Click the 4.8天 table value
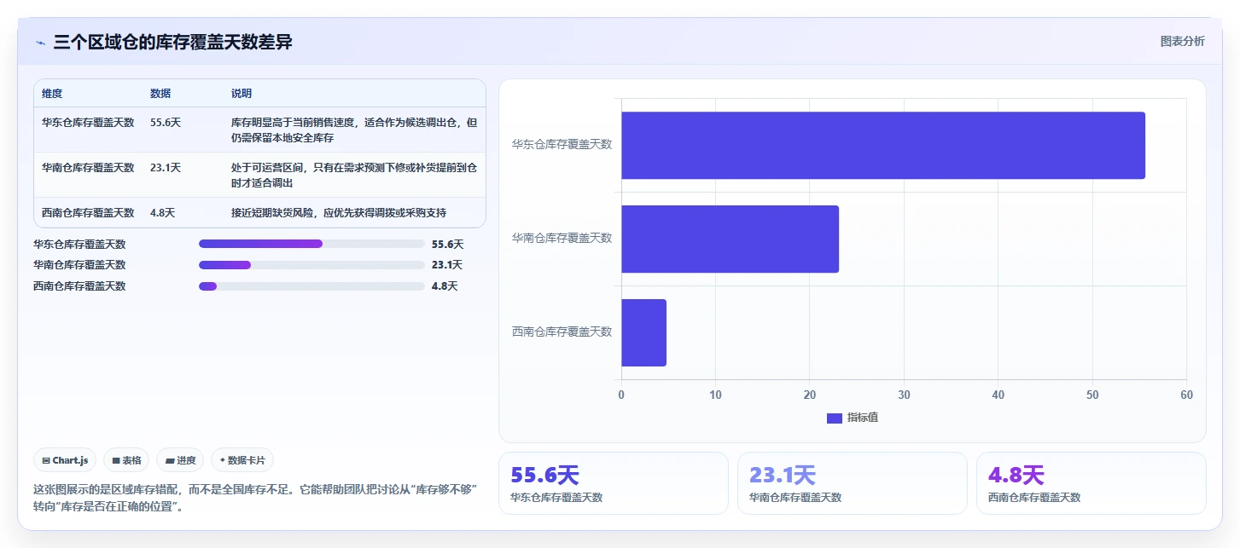1240x548 pixels. 163,213
